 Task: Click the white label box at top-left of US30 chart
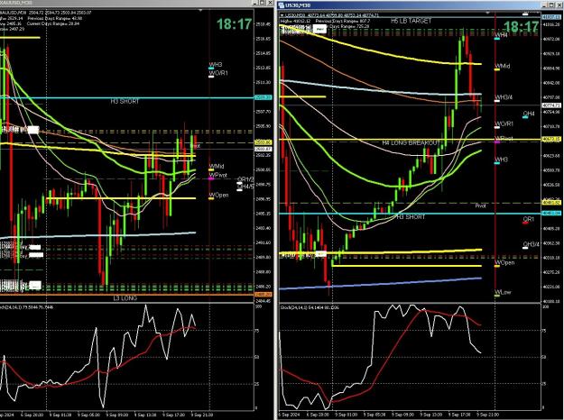[319, 30]
